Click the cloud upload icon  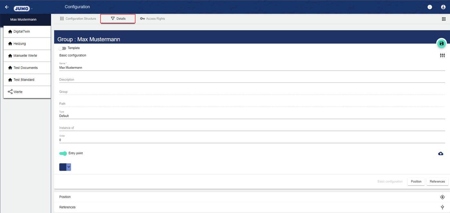click(441, 154)
